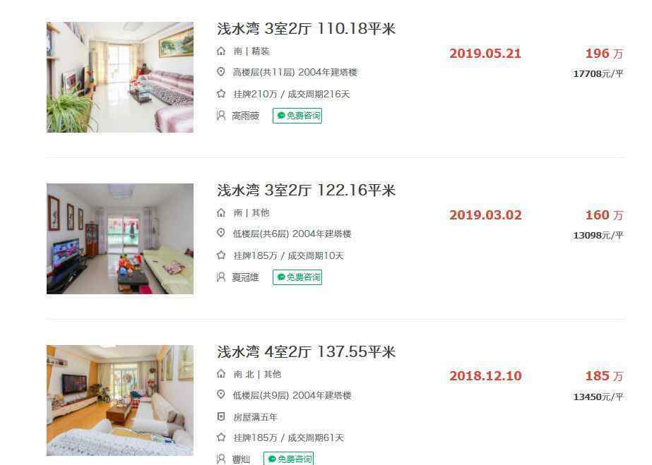Click agent name 高雨薇
The image size is (652, 465).
pyautogui.click(x=245, y=116)
